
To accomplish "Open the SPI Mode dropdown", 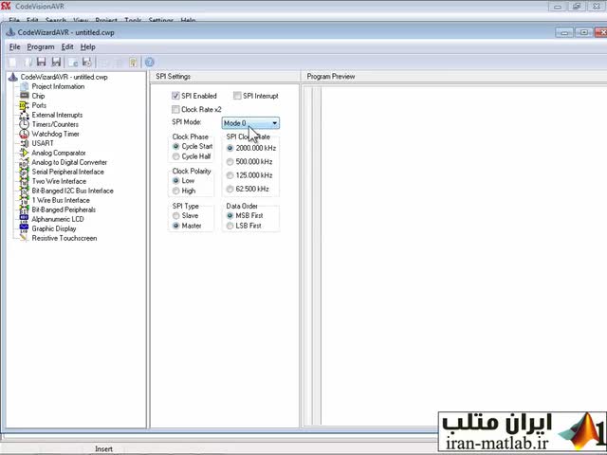I will [250, 123].
